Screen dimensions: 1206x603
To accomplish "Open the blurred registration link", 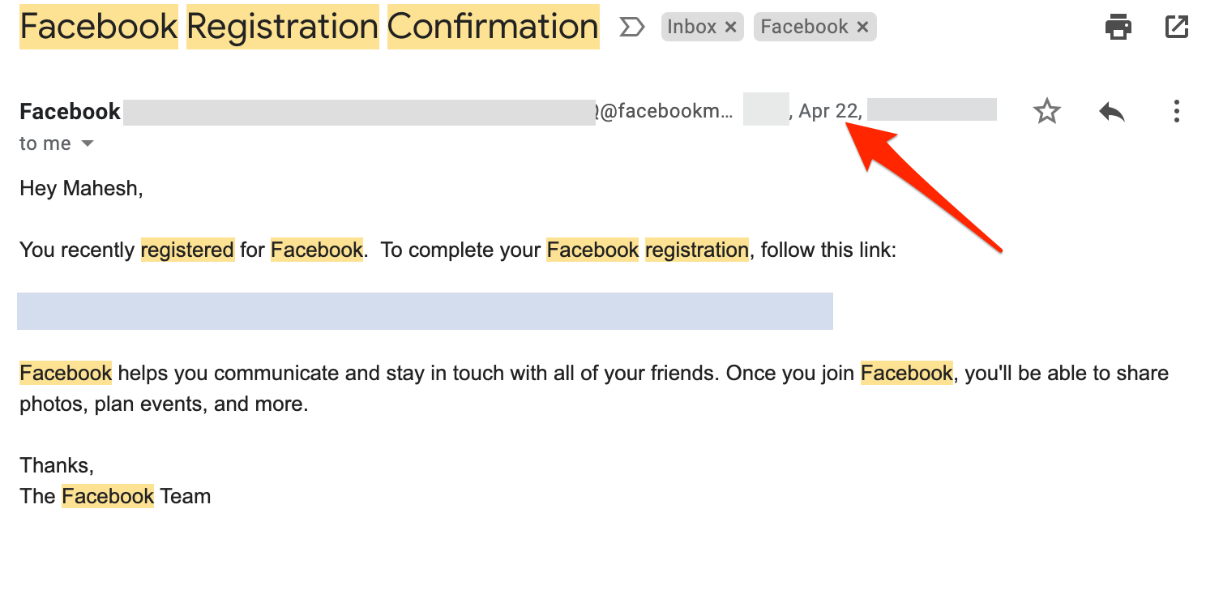I will click(x=425, y=311).
